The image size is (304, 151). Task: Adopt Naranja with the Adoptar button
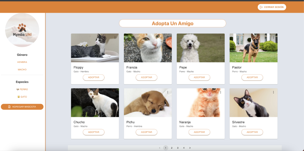(x=199, y=132)
